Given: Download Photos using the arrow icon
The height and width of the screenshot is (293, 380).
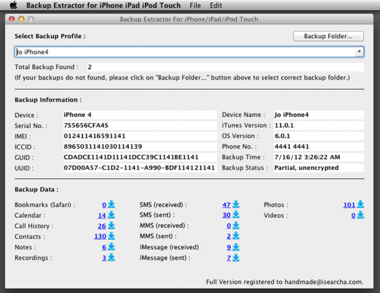Looking at the screenshot, I should pos(360,204).
